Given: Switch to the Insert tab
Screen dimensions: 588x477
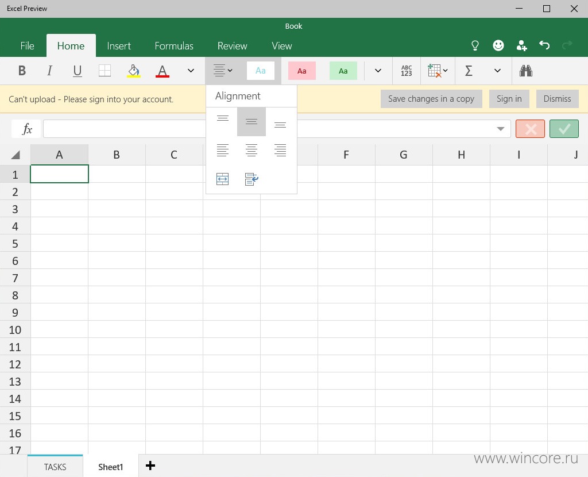Looking at the screenshot, I should pos(119,46).
